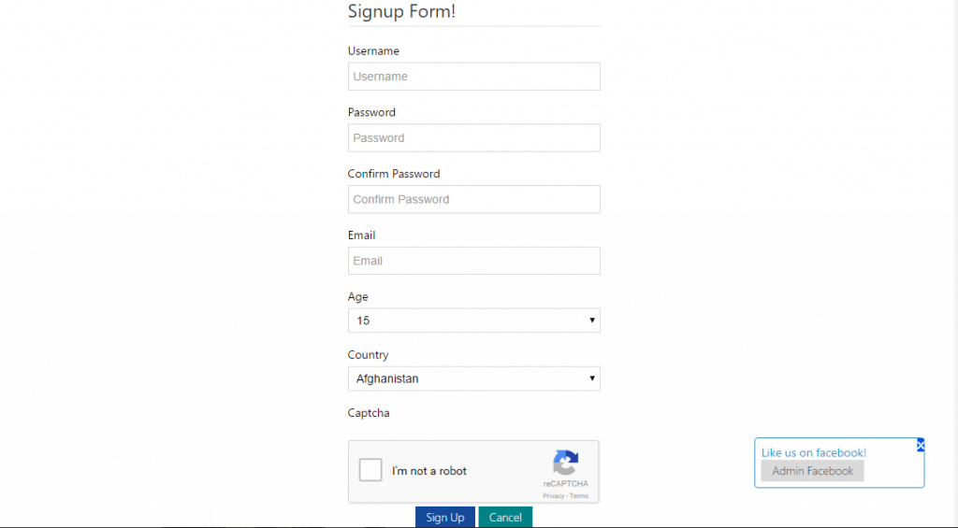The height and width of the screenshot is (528, 958).
Task: Click the Country dropdown arrow
Action: pyautogui.click(x=592, y=378)
